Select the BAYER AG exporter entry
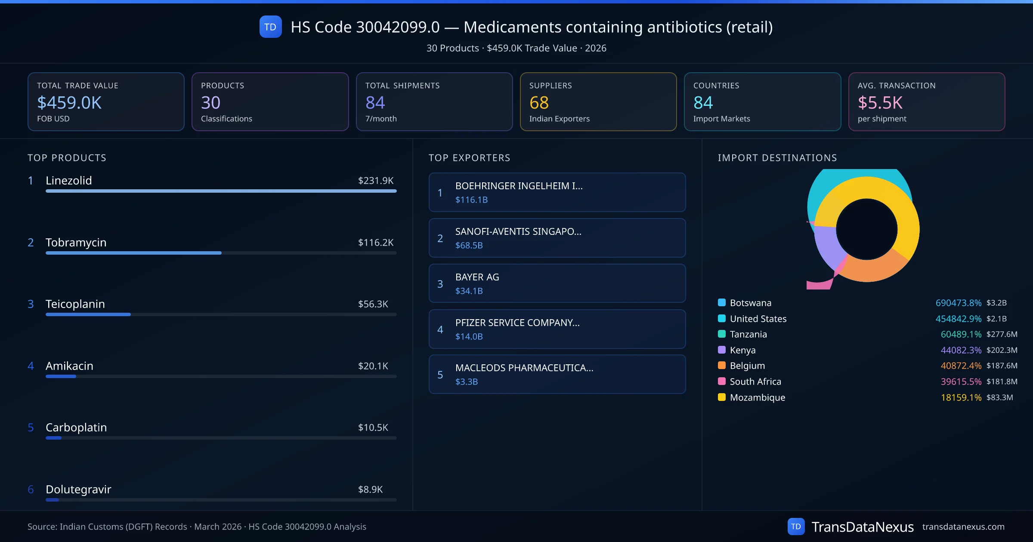1033x542 pixels. pyautogui.click(x=557, y=283)
